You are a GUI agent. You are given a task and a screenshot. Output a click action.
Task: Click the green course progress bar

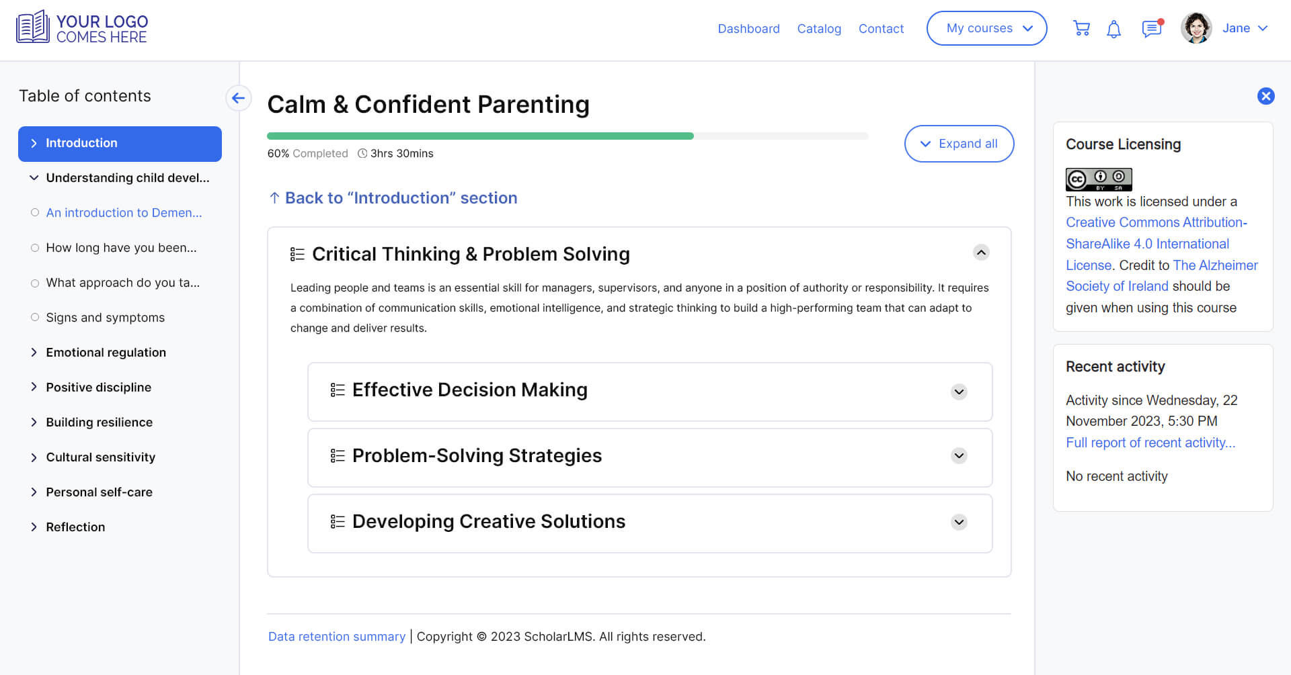coord(479,136)
